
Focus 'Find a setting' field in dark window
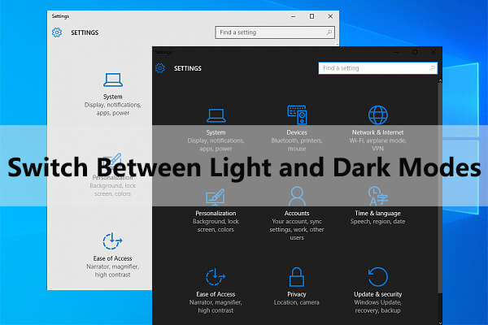point(378,68)
